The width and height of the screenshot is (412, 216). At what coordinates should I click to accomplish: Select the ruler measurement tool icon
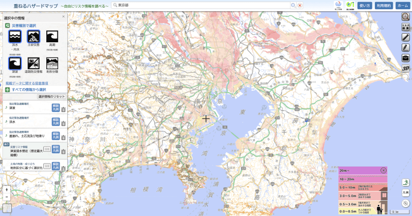pos(405,37)
